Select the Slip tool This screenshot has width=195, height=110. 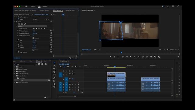coord(54,75)
